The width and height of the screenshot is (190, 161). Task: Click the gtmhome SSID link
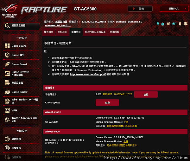tap(121, 22)
